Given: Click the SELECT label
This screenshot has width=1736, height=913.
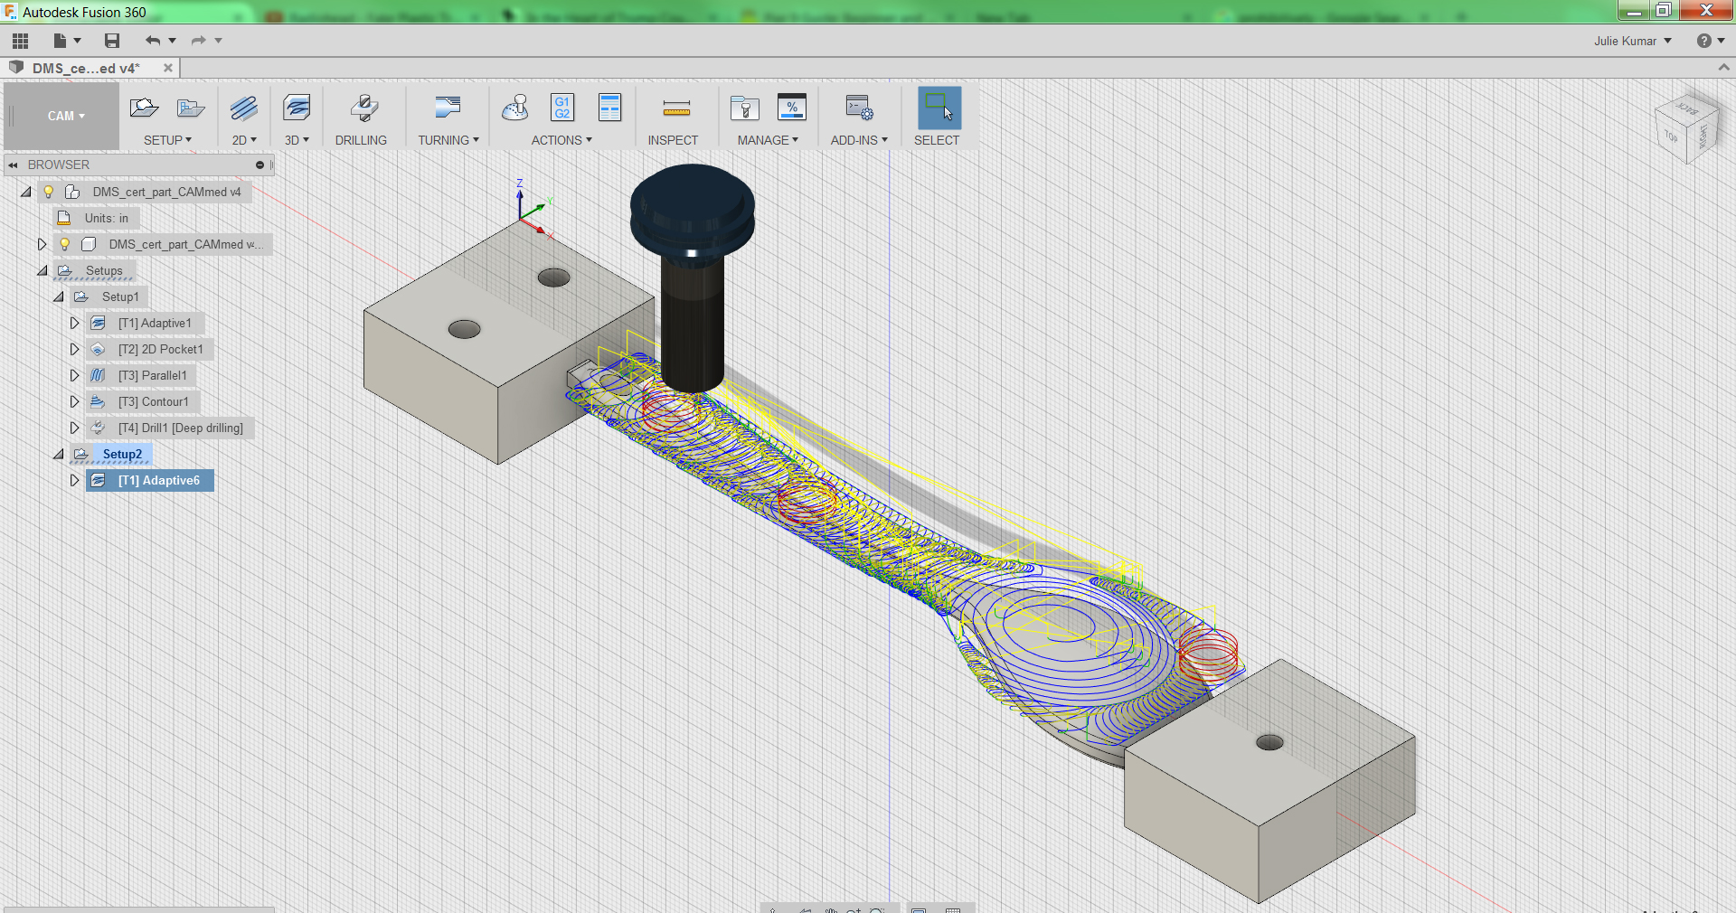Looking at the screenshot, I should tap(937, 140).
